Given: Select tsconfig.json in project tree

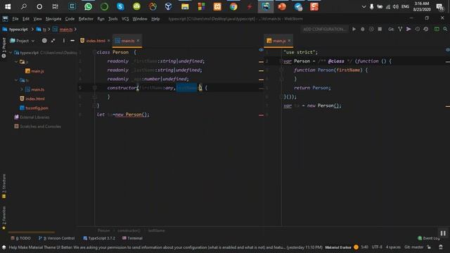Looking at the screenshot, I should point(34,108).
